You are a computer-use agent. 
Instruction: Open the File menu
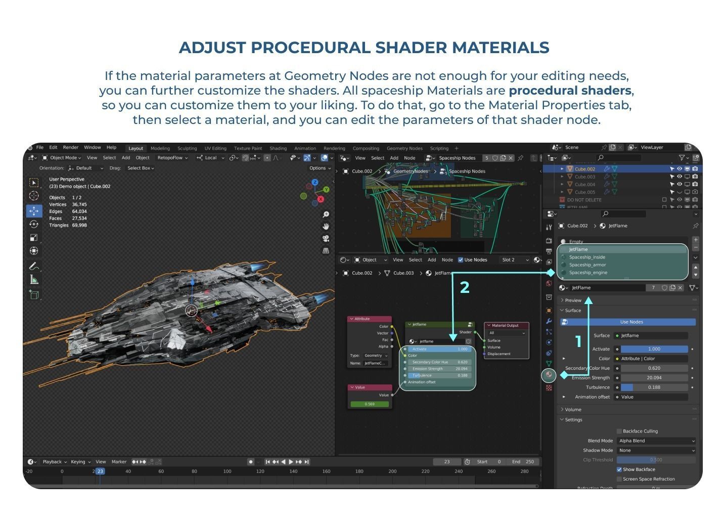(x=40, y=148)
